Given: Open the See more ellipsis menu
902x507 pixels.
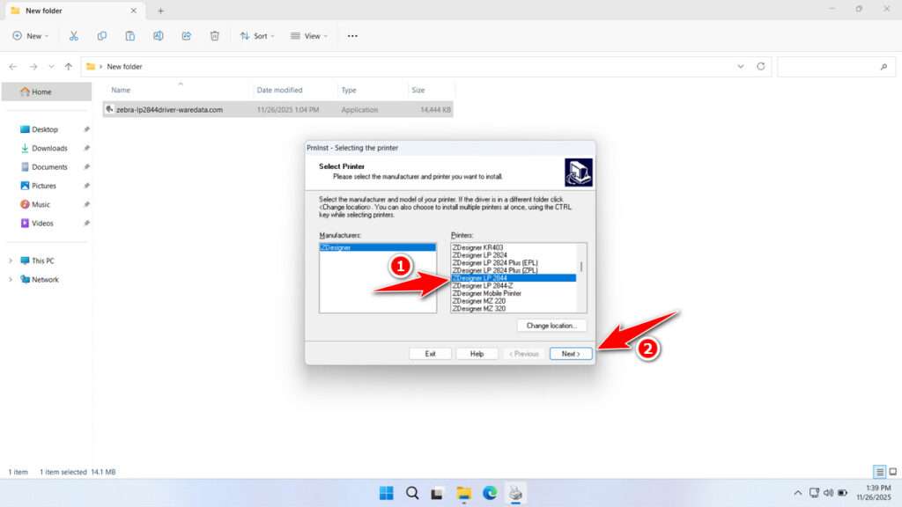Looking at the screenshot, I should point(351,35).
